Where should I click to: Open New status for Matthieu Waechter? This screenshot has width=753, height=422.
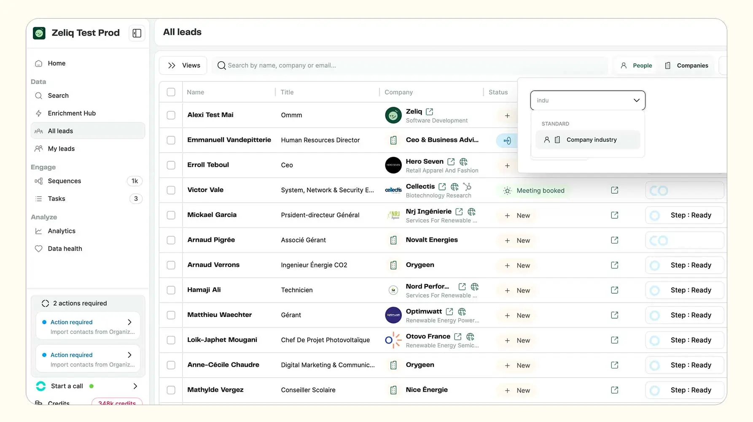517,316
